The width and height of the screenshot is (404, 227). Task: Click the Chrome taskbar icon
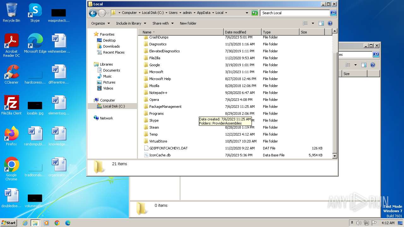pyautogui.click(x=57, y=223)
